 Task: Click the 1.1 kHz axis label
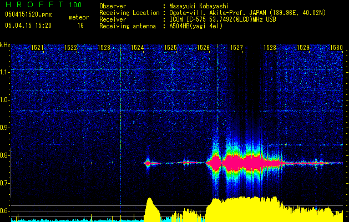click(x=4, y=72)
